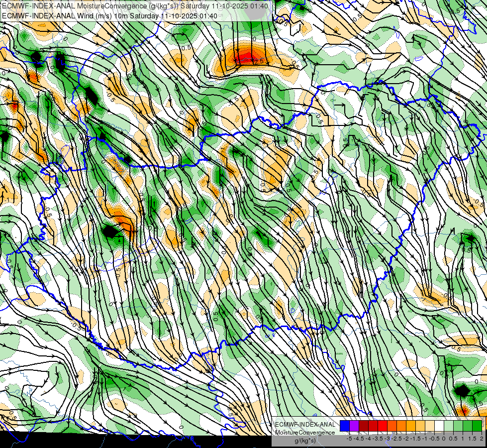Click the '2' legend scale value
The width and height of the screenshot is (487, 448).
point(482,439)
